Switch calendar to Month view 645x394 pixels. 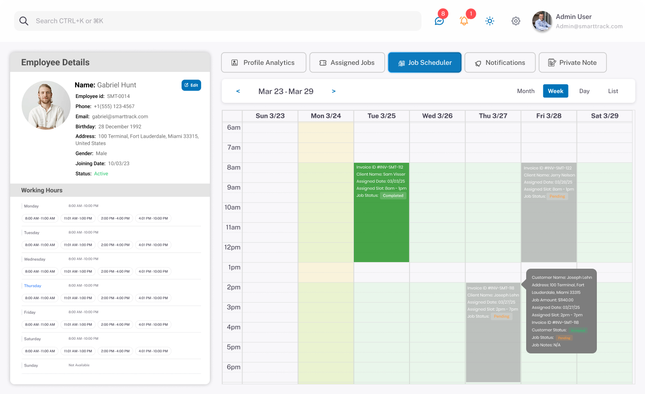pyautogui.click(x=526, y=91)
